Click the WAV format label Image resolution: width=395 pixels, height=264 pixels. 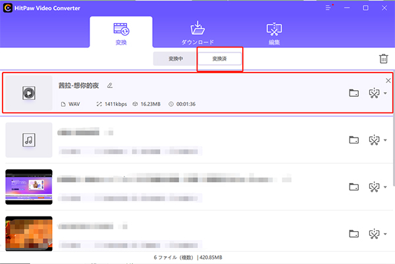pos(74,104)
